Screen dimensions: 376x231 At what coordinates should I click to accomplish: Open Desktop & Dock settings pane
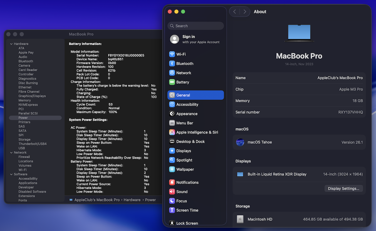pos(190,142)
